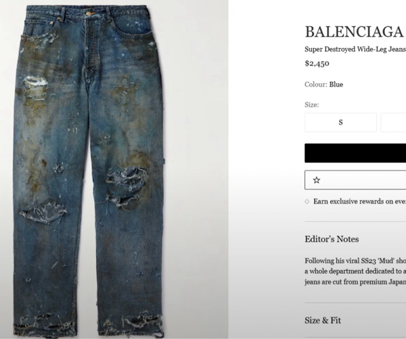Click the Size label
This screenshot has width=406, height=339.
(312, 105)
